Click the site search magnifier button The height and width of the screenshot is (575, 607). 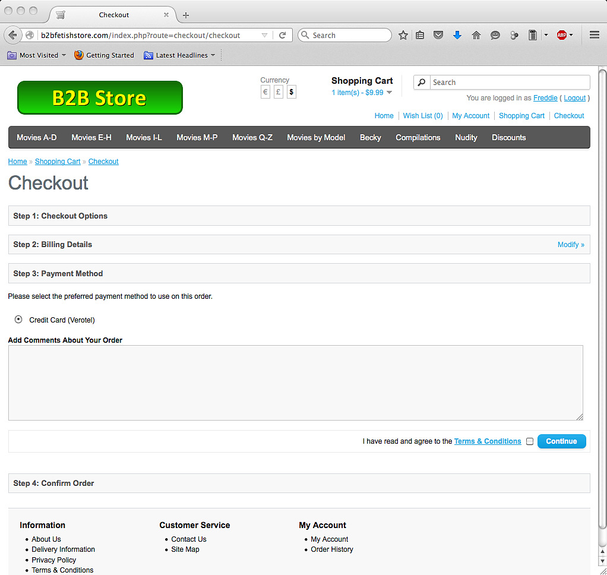[422, 82]
